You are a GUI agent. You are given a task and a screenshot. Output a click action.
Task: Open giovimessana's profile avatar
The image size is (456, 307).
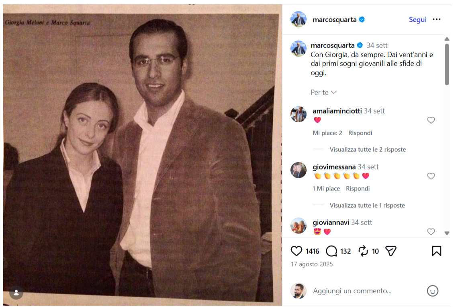point(299,170)
